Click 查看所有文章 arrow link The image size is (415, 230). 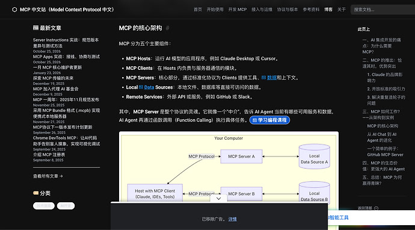[48, 176]
